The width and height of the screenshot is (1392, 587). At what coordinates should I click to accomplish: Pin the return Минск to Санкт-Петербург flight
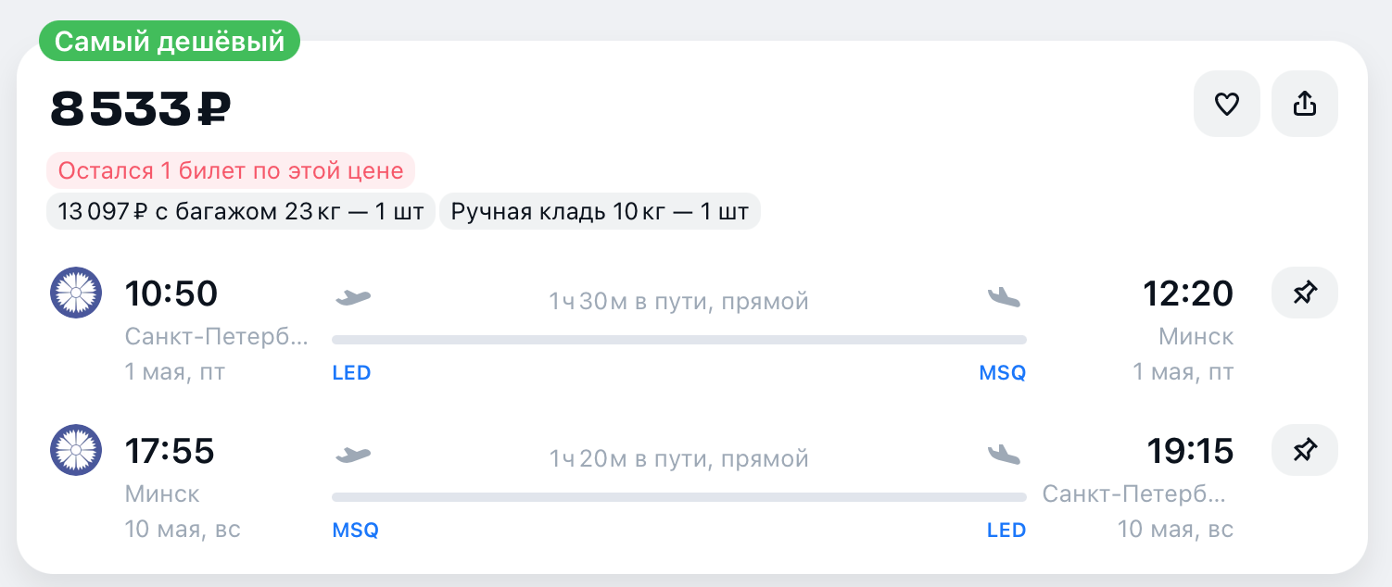tap(1304, 450)
